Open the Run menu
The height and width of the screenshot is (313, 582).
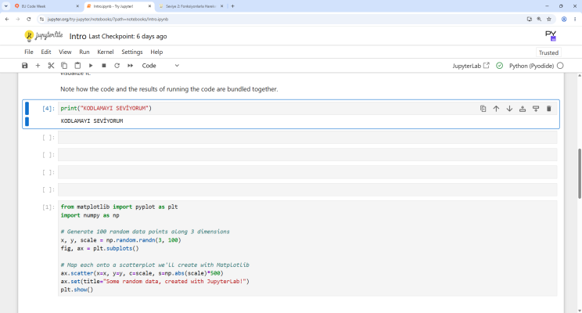[x=84, y=52]
